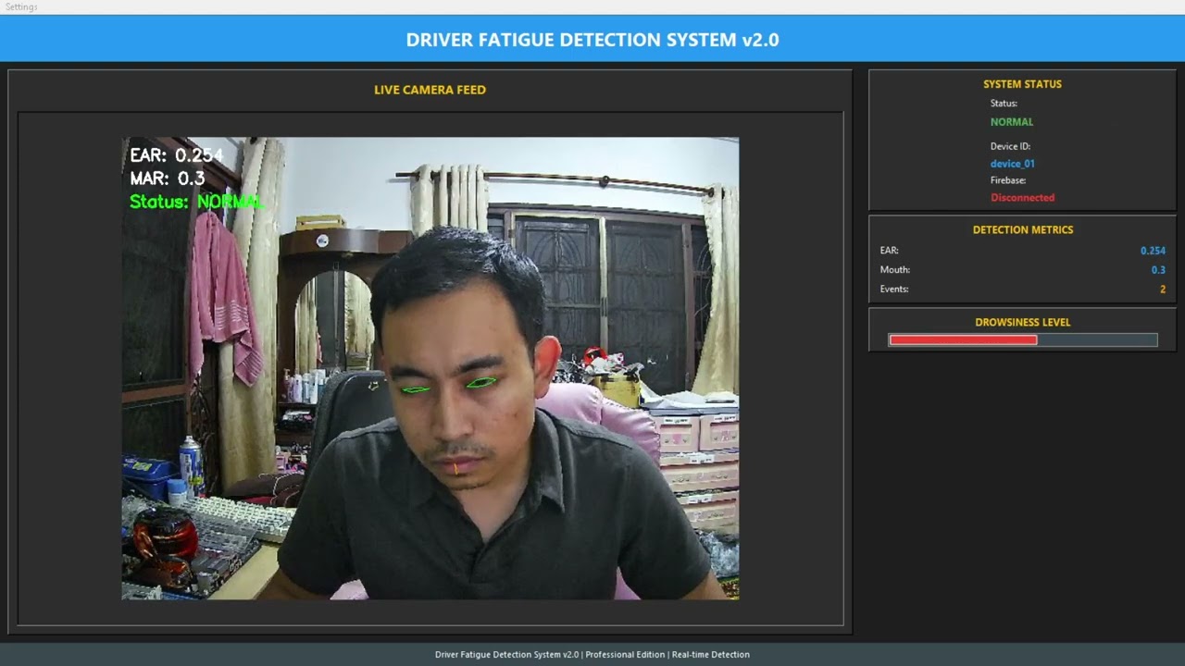This screenshot has width=1185, height=666.
Task: Select the DETECTION METRICS panel header
Action: coord(1022,229)
